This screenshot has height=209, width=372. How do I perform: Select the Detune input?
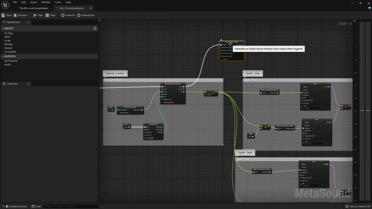click(x=8, y=48)
